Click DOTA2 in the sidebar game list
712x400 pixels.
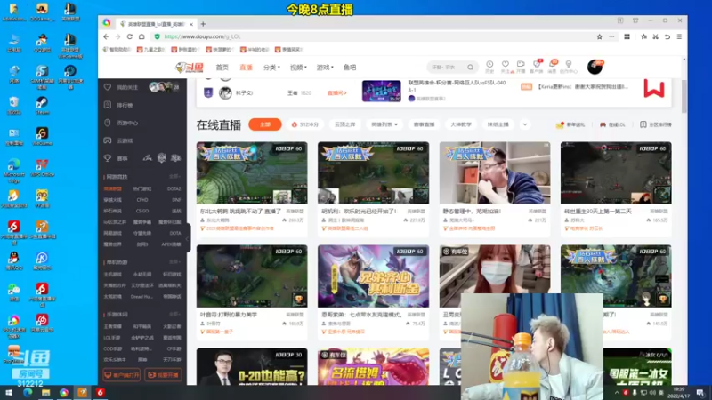(174, 188)
